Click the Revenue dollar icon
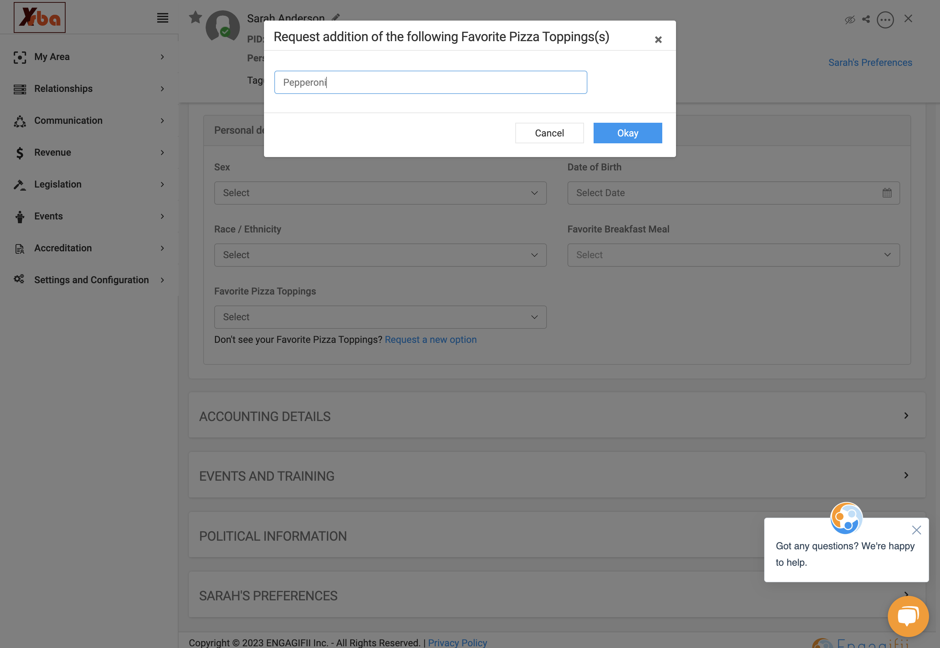Screen dimensions: 940x648 coord(20,153)
